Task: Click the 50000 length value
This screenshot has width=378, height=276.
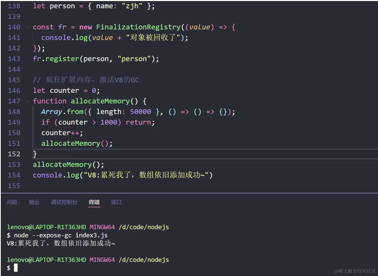Action: [141, 112]
